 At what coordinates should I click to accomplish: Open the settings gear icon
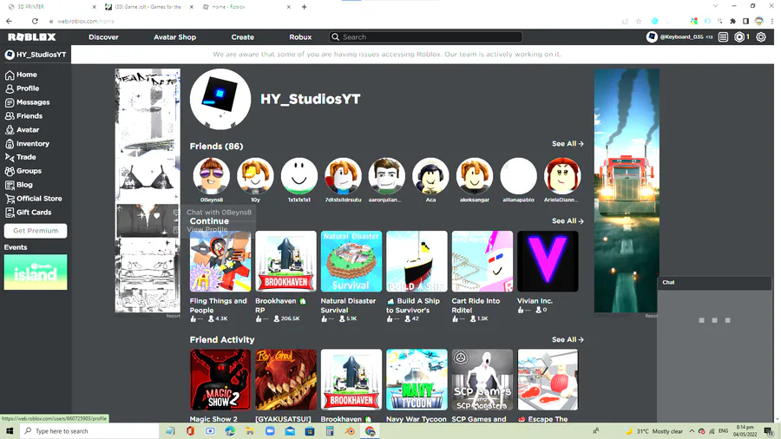click(x=761, y=36)
